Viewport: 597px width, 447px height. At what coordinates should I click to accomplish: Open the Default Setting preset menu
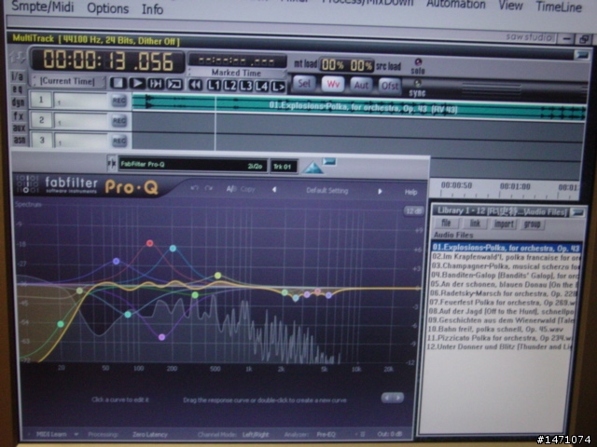coord(327,190)
